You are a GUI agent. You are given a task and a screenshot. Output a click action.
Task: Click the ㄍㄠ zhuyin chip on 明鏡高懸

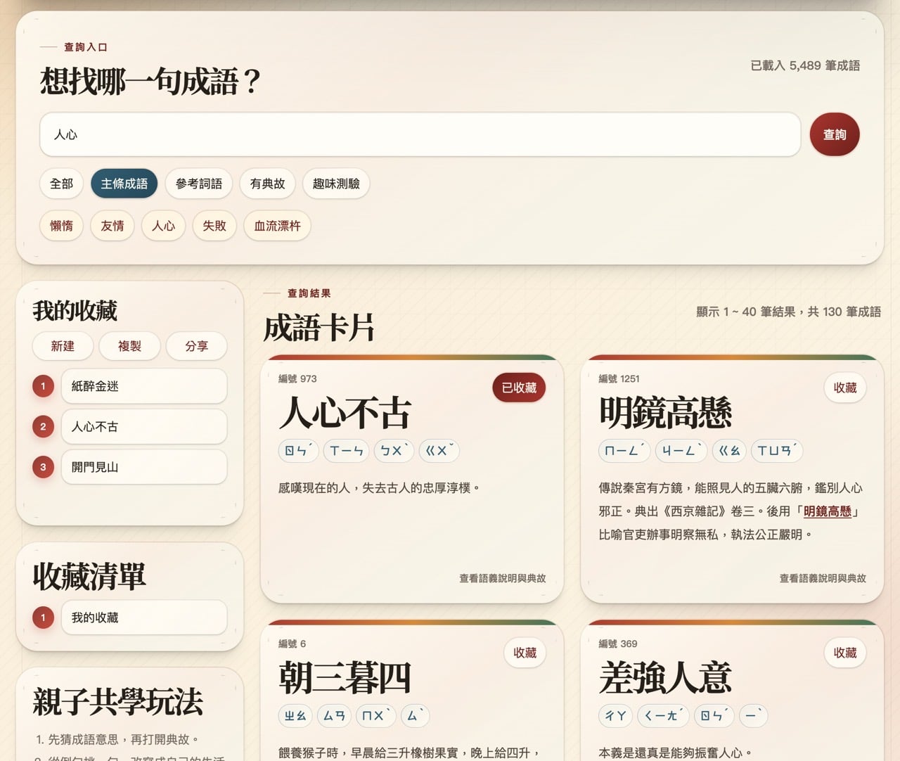click(729, 451)
